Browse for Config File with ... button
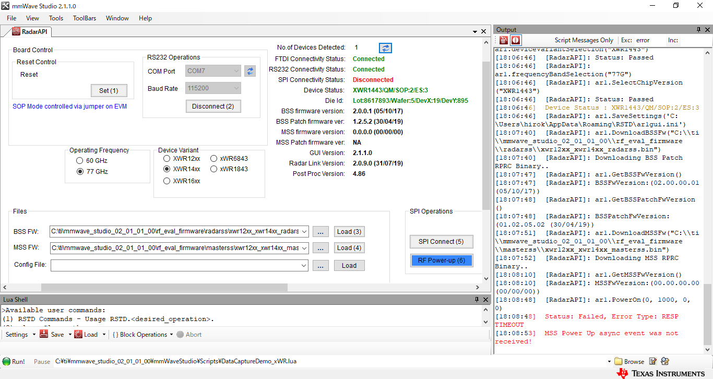The image size is (713, 379). (320, 266)
